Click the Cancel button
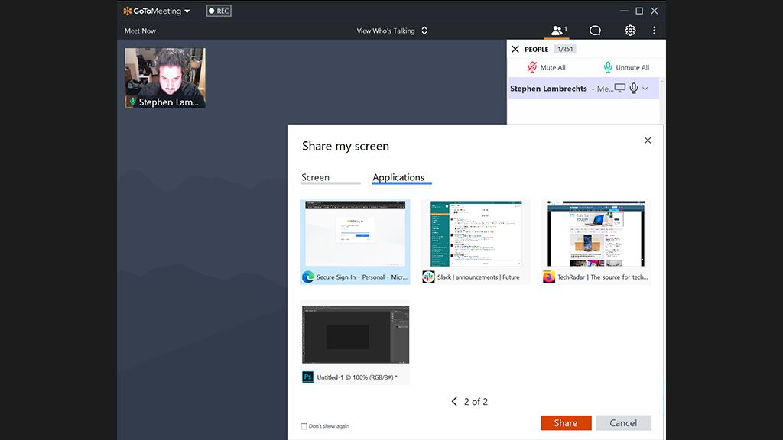Image resolution: width=783 pixels, height=440 pixels. [623, 422]
